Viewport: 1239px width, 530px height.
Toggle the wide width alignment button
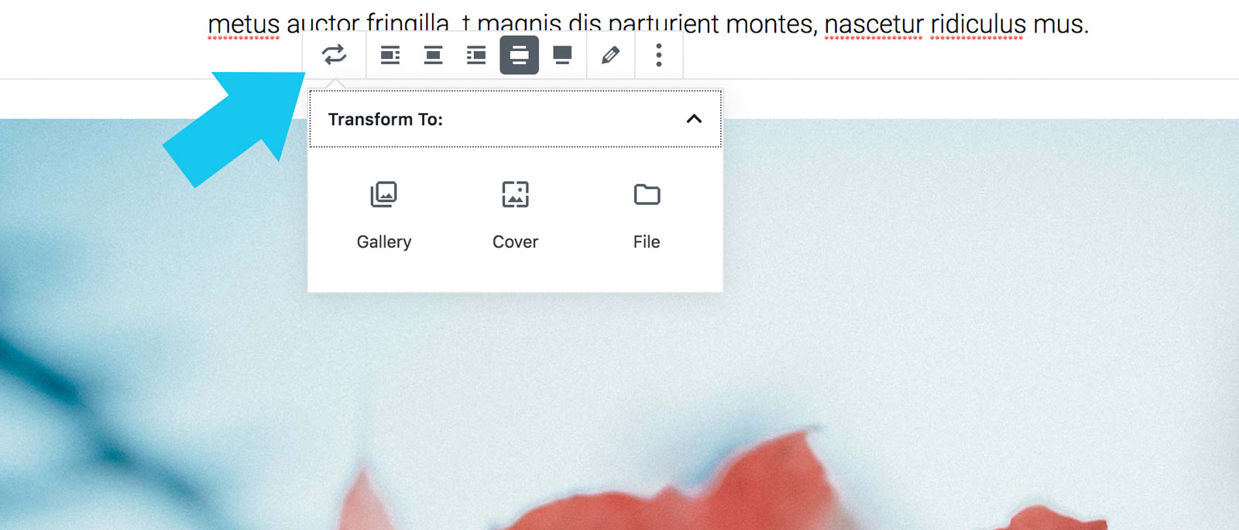519,55
